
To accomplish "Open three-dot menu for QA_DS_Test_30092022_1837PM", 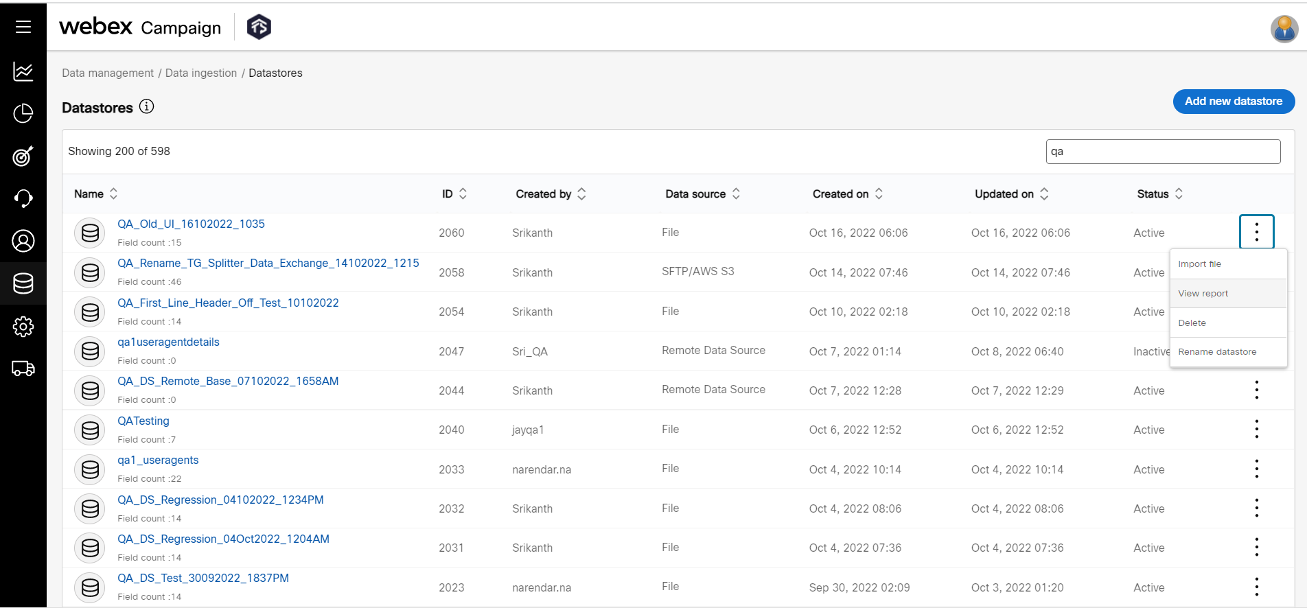I will tap(1256, 587).
